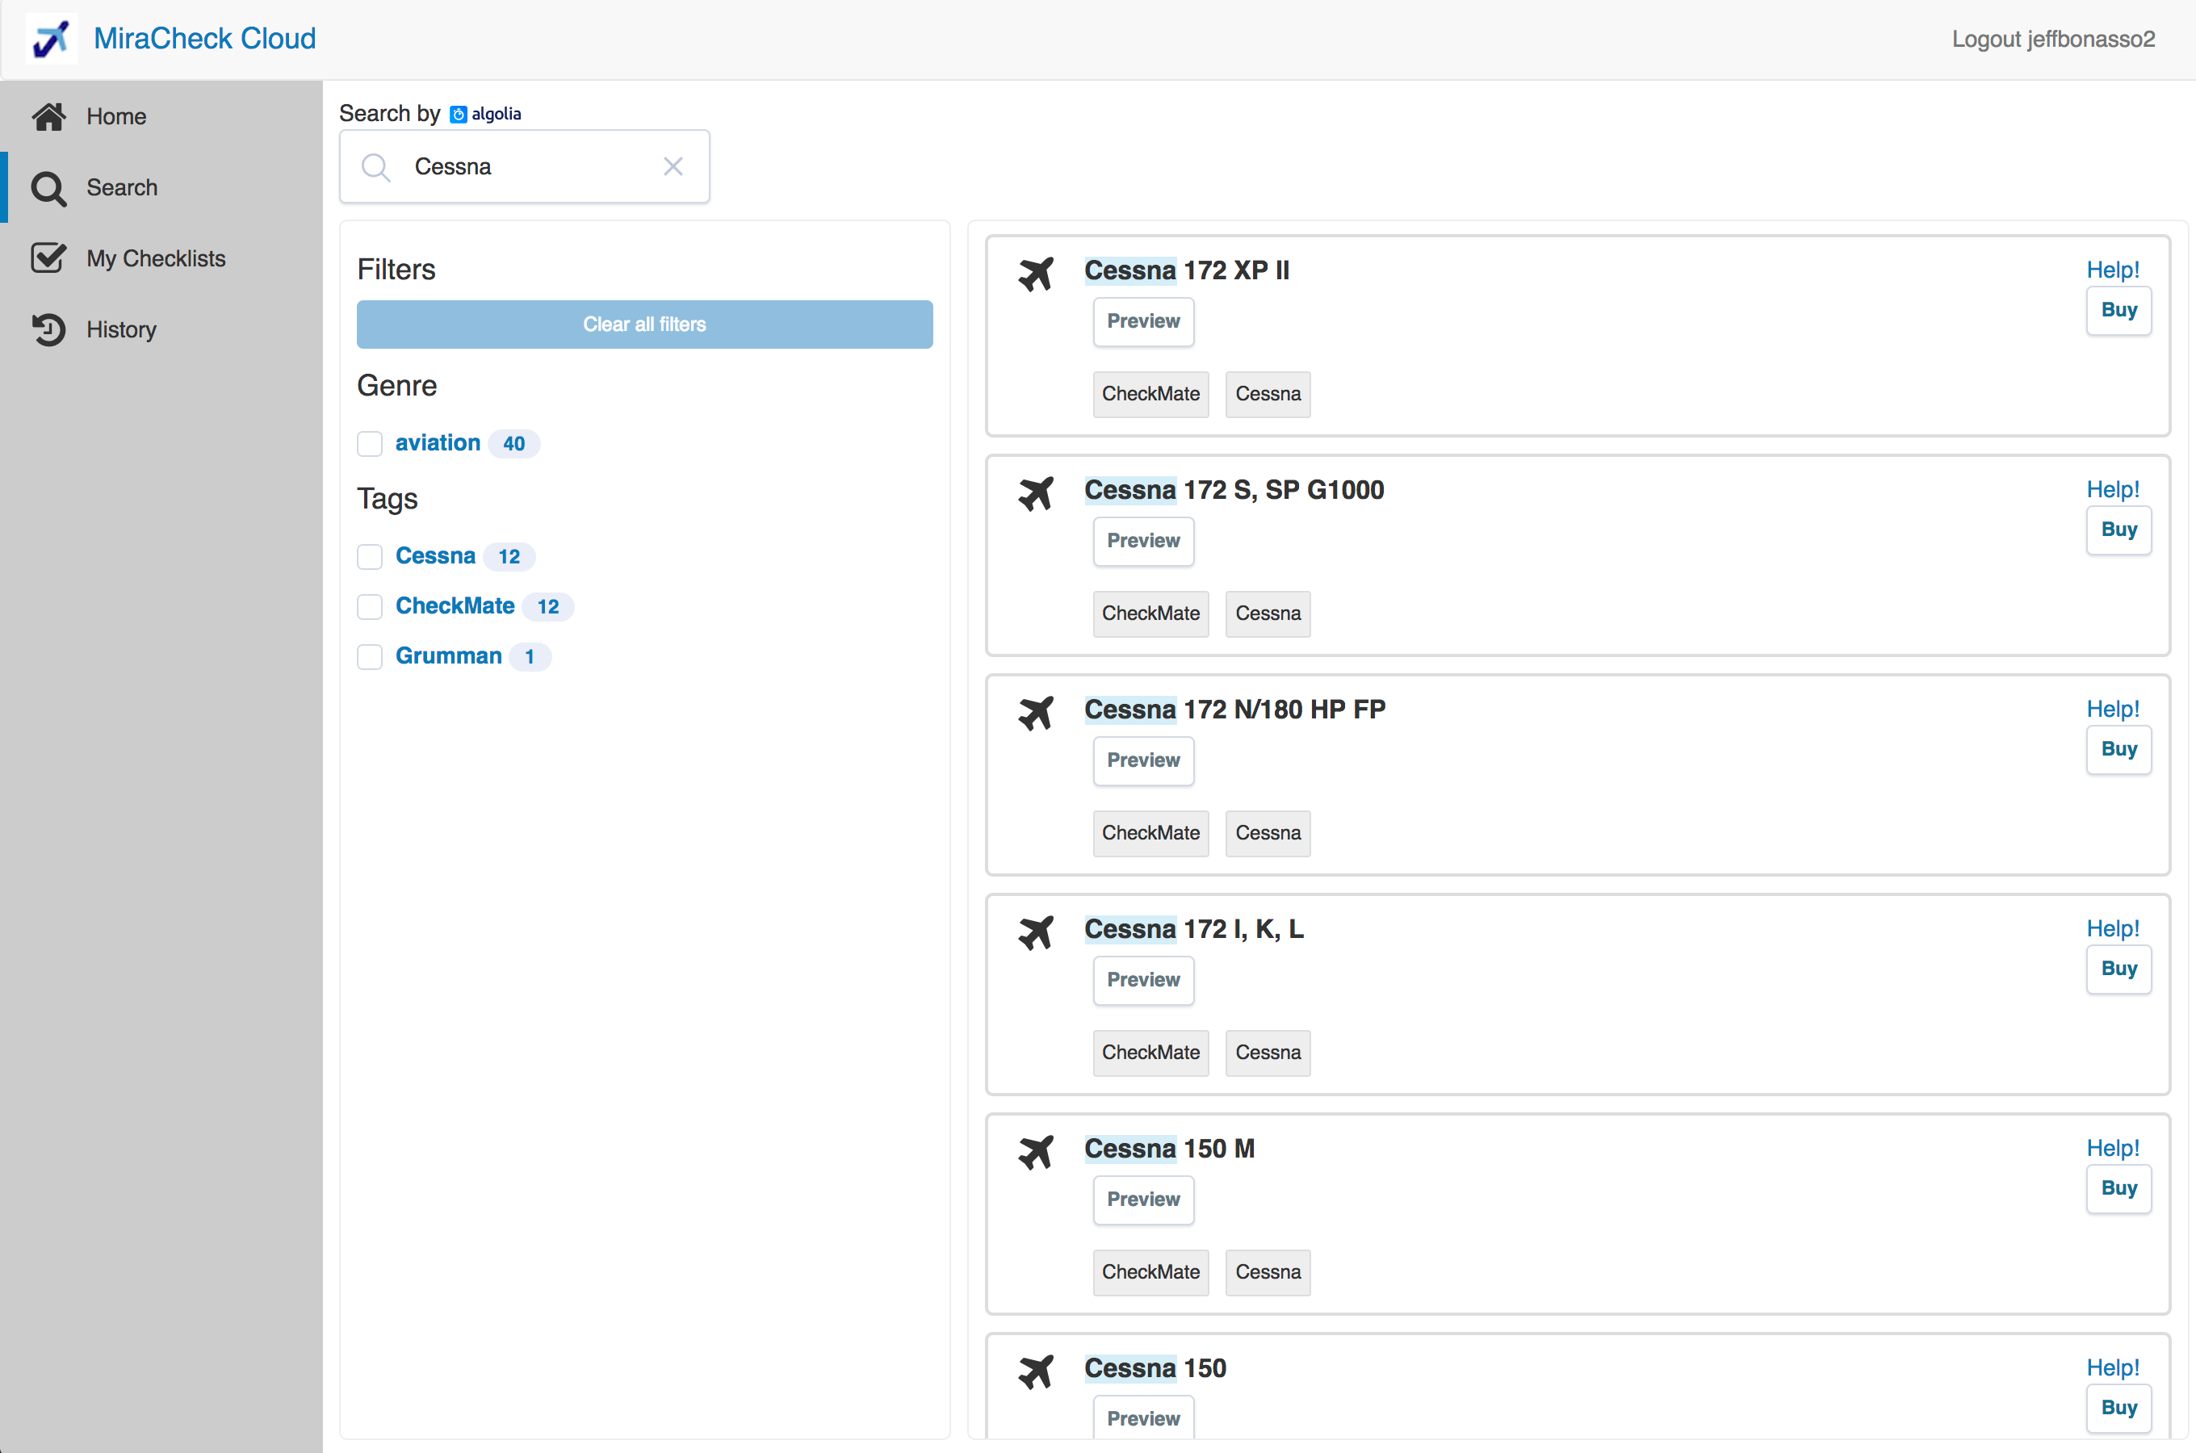Click CheckMate tag on Cessna 150 M
2196x1453 pixels.
[x=1150, y=1273]
